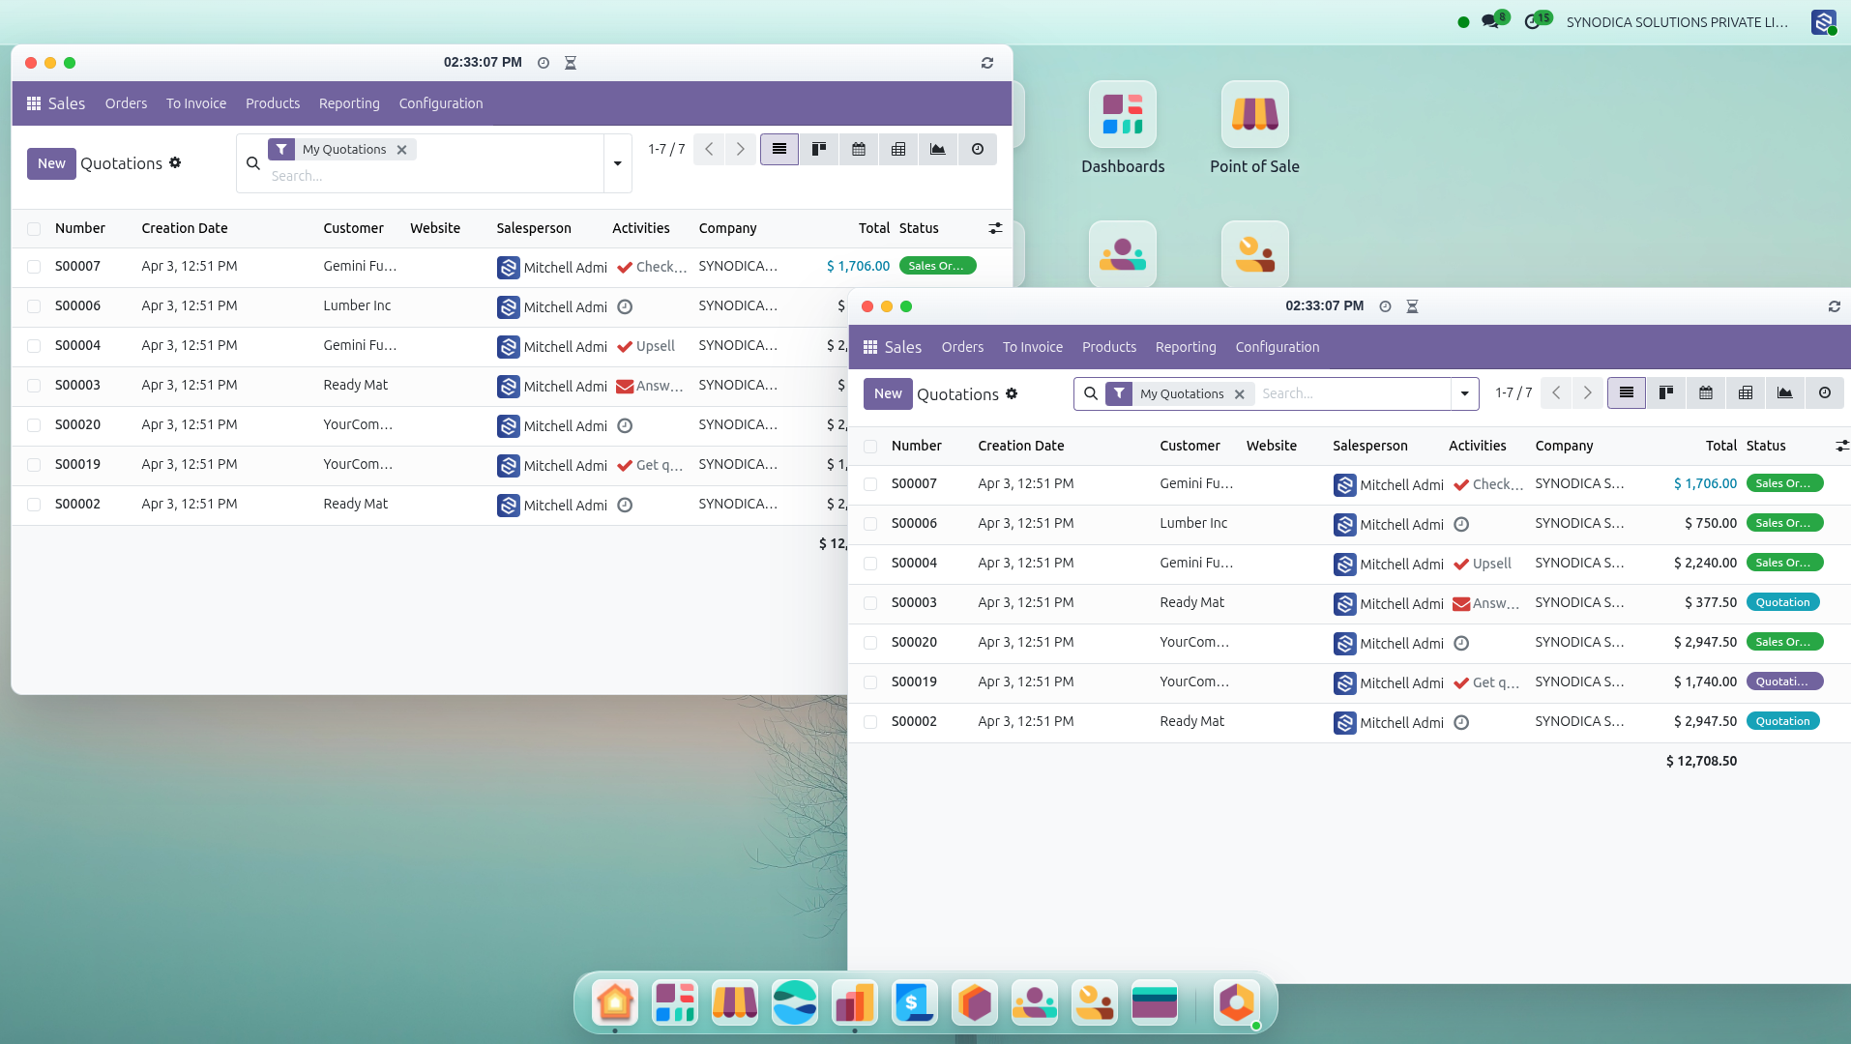Open the Orders menu in the back window
1851x1044 pixels.
tap(127, 103)
